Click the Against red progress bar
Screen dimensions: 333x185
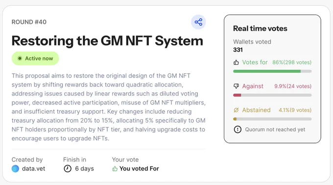[x=272, y=95]
